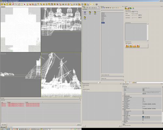Select the second falloff radio button
The height and width of the screenshot is (130, 163).
click(135, 14)
